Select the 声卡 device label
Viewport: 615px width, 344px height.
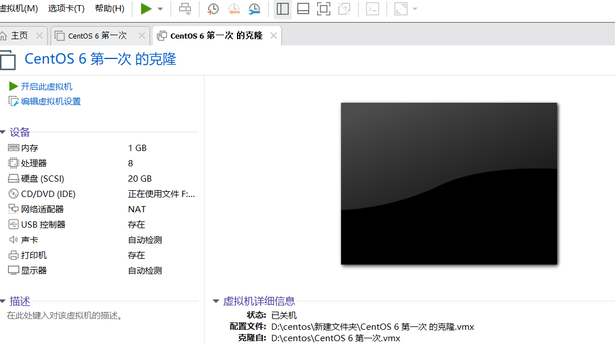point(30,240)
